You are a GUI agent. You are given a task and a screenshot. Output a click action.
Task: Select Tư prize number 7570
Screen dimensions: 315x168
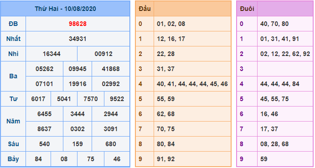[91, 99]
